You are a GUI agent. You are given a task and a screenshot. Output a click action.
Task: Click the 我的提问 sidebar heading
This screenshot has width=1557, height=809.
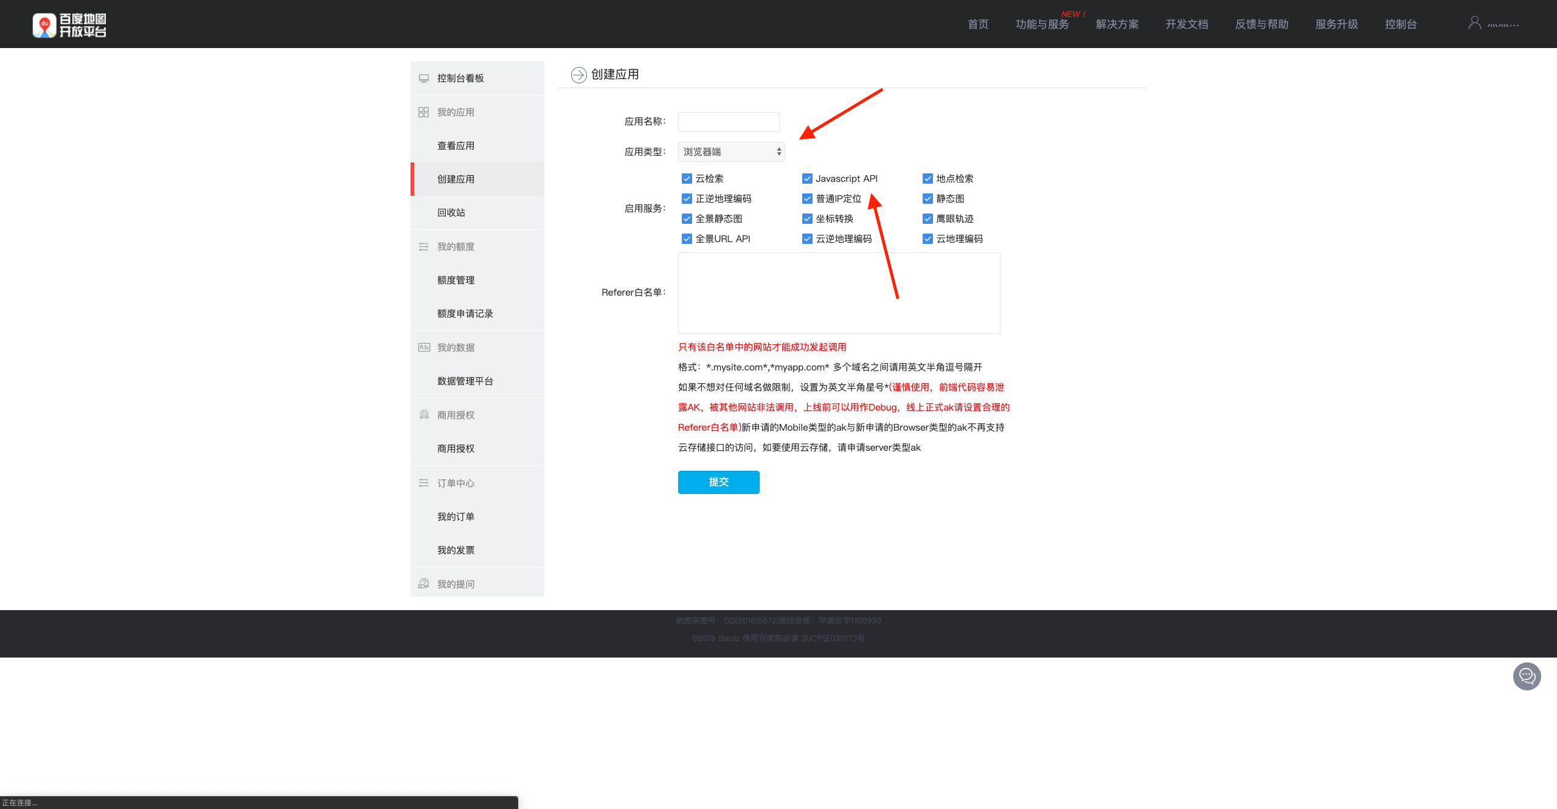point(456,584)
